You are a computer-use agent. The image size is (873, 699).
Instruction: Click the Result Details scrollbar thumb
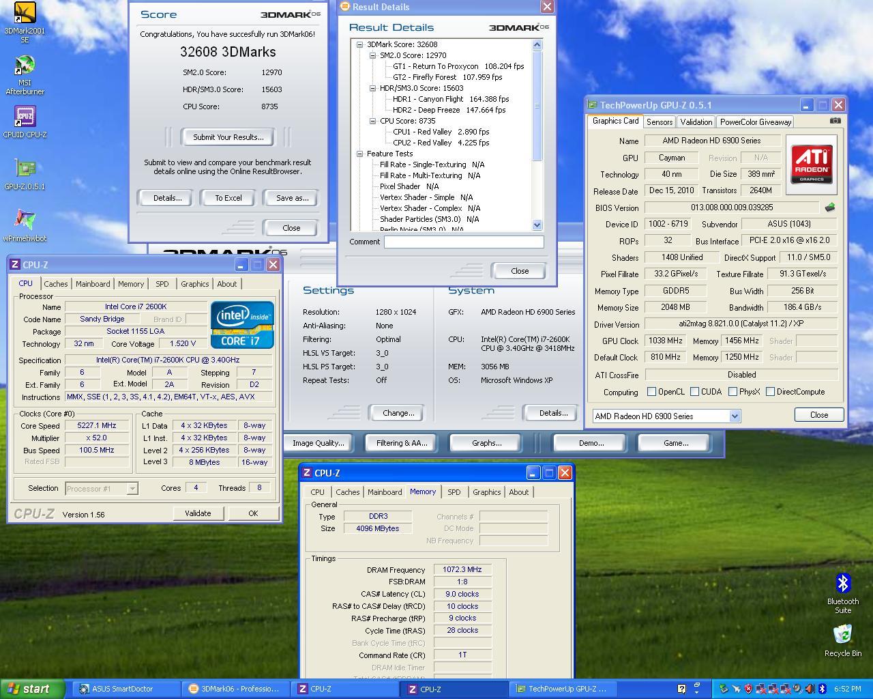click(x=537, y=106)
